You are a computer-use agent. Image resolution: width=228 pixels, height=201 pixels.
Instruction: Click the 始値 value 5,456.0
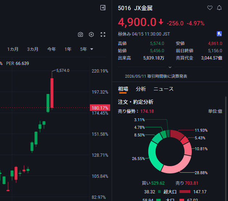click(x=157, y=51)
